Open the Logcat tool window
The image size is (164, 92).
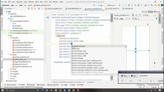pyautogui.click(x=64, y=85)
